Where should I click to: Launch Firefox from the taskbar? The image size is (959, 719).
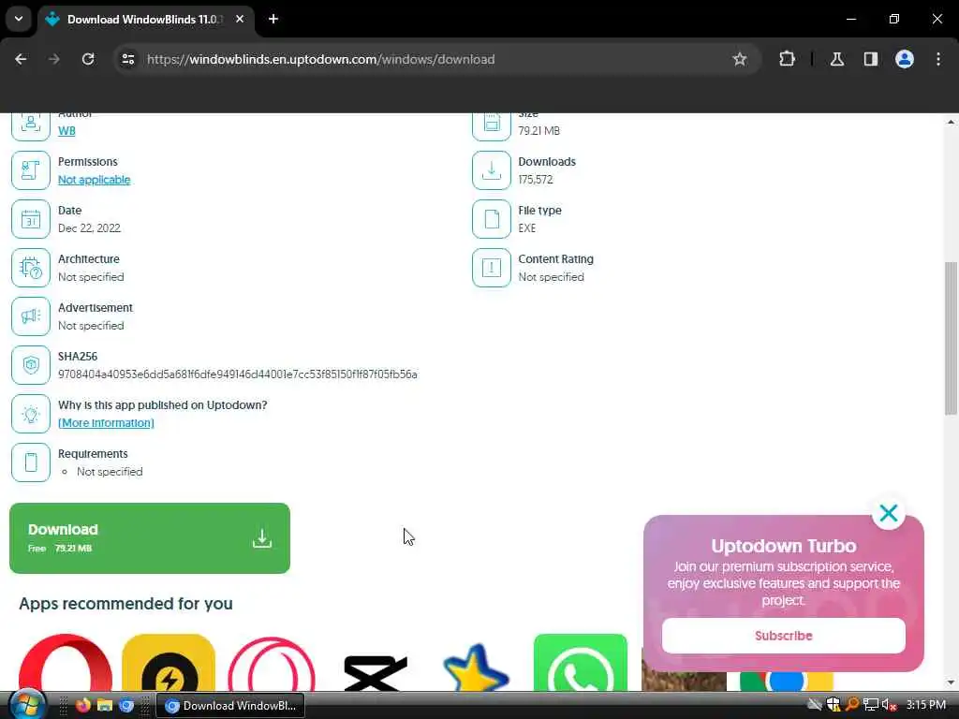(x=83, y=705)
